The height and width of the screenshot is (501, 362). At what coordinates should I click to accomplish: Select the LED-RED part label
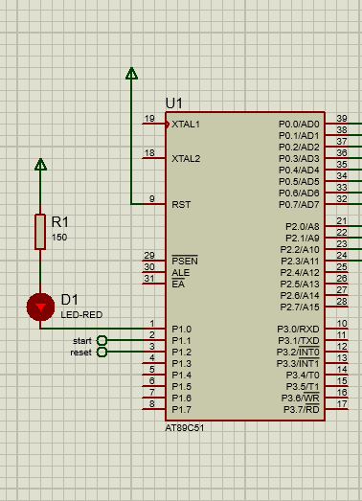81,315
